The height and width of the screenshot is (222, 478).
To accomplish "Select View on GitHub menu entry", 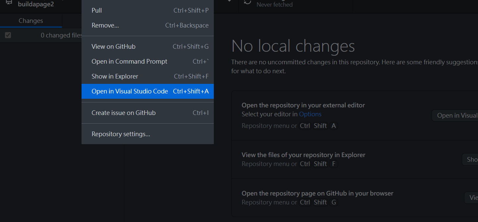I will click(148, 46).
